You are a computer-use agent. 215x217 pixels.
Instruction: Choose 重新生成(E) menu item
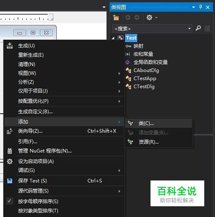click(64, 55)
